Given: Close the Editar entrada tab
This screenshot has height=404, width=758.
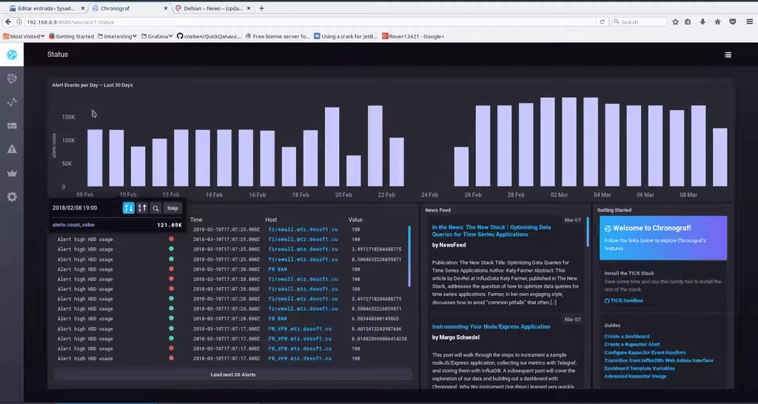Looking at the screenshot, I should click(83, 8).
